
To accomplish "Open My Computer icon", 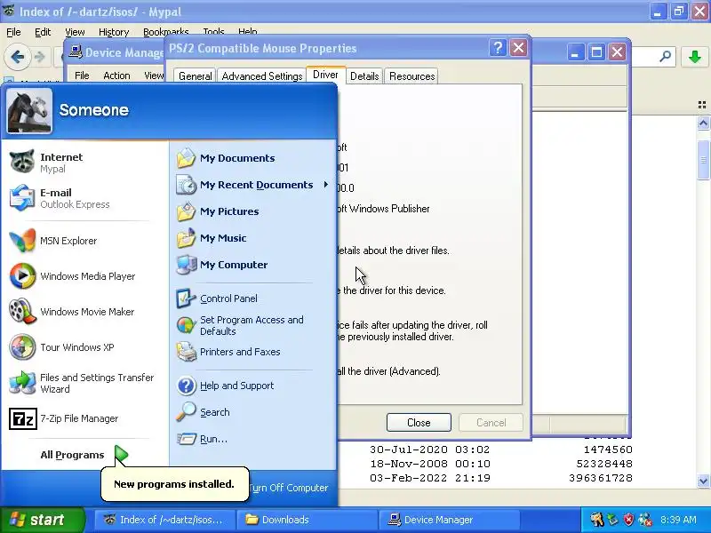I will click(186, 265).
